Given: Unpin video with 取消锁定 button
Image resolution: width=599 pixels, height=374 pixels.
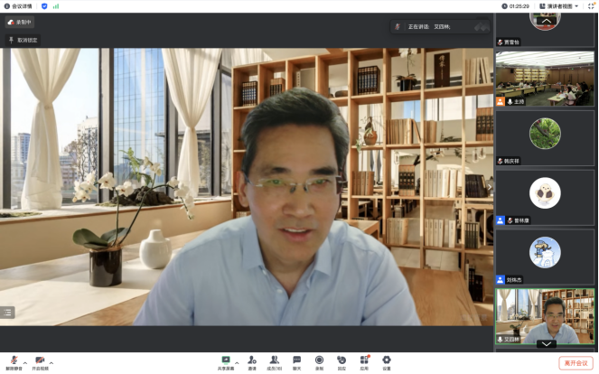Looking at the screenshot, I should click(23, 40).
